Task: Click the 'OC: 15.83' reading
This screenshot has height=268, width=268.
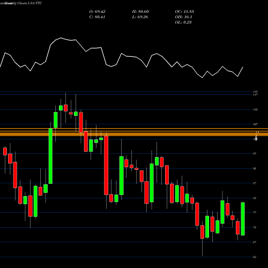Action: point(184,12)
